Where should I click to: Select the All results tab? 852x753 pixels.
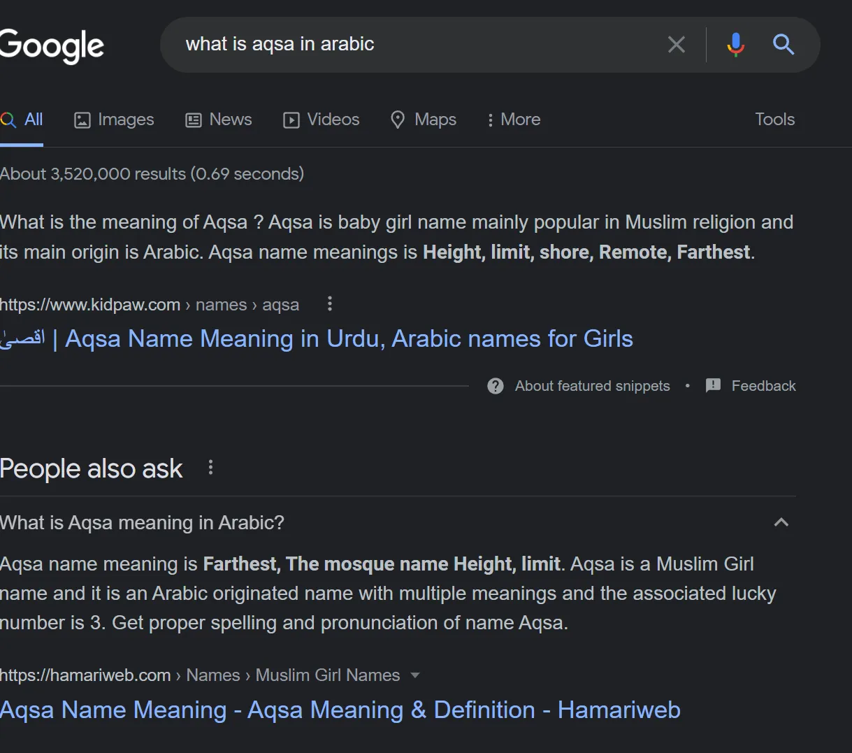22,120
